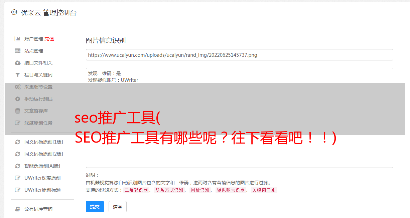
Task: Click the 联系方式识别 tag
Action: point(169,190)
